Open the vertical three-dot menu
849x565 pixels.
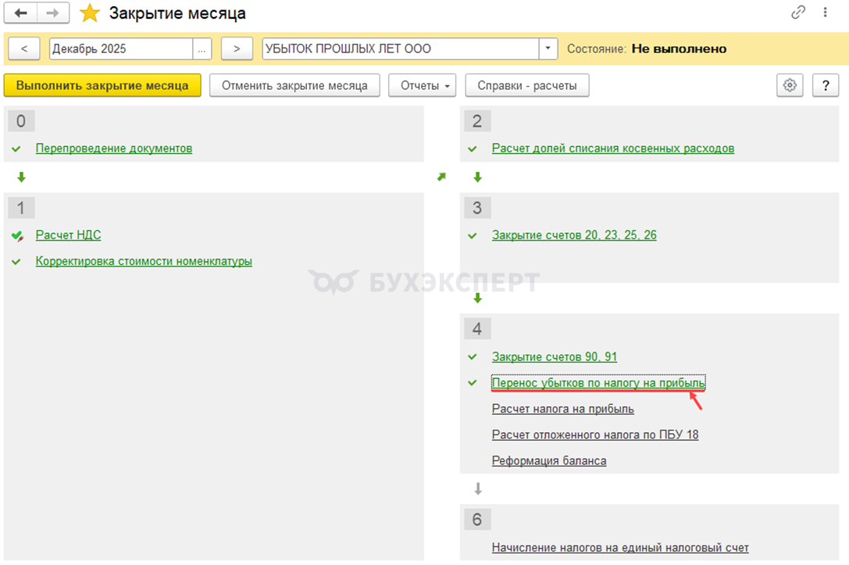click(x=825, y=13)
